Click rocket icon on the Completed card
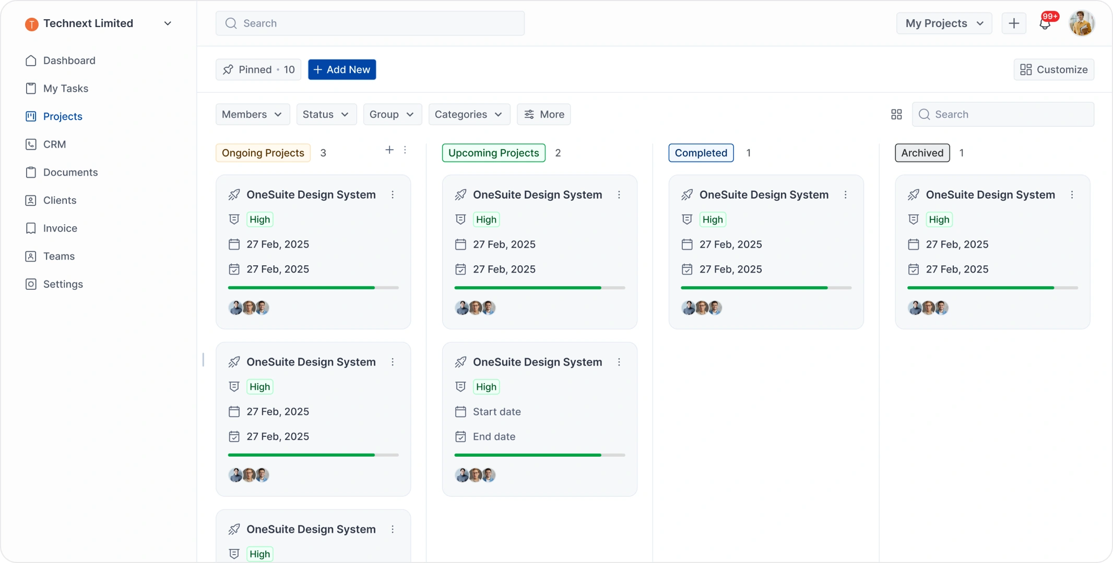Screen dimensions: 1113x563 (687, 194)
